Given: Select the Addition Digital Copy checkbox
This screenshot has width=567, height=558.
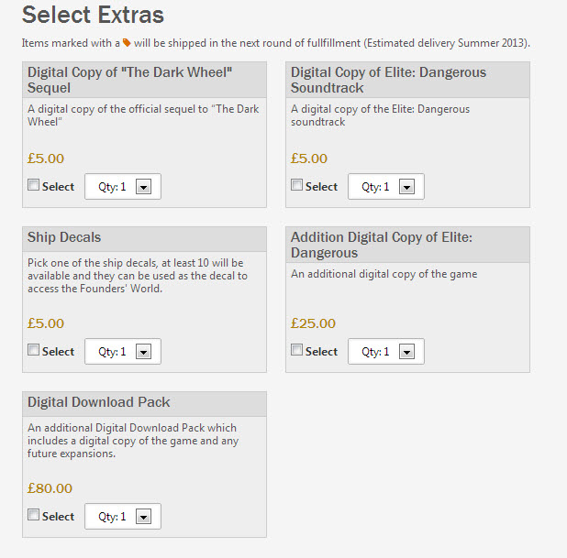Looking at the screenshot, I should click(x=297, y=350).
